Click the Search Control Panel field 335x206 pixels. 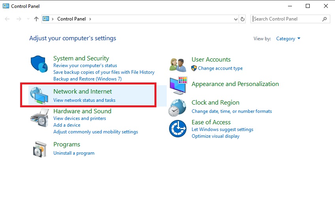click(286, 19)
